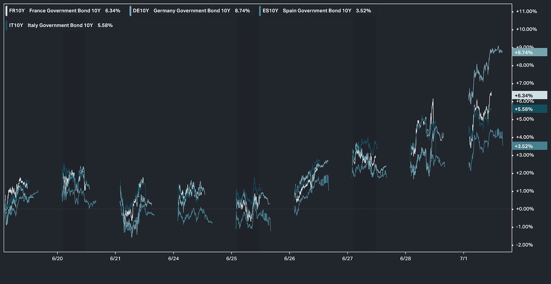Click the 6/28 date label
551x284 pixels.
click(x=406, y=259)
